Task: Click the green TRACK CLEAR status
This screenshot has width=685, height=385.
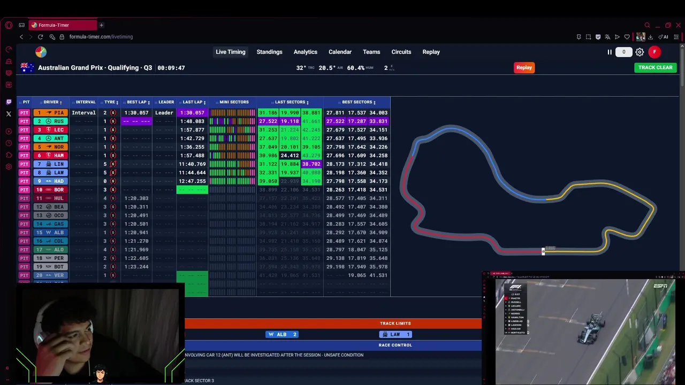Action: coord(655,67)
